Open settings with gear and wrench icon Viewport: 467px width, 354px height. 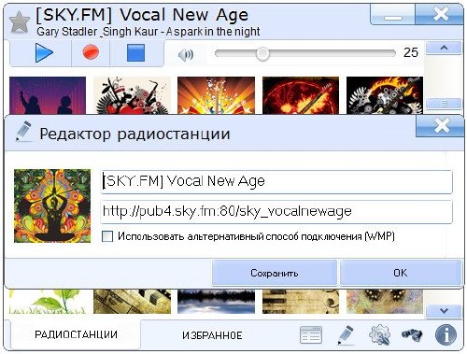tap(379, 334)
